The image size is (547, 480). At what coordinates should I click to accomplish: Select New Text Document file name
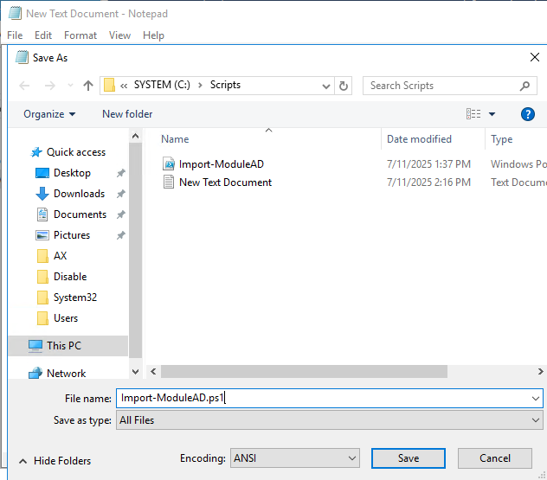[x=225, y=182]
